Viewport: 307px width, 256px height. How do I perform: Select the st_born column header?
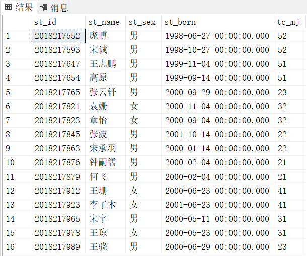217,22
